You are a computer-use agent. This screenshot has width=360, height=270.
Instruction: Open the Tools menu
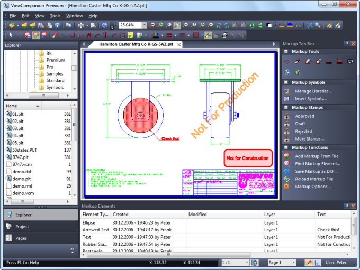(55, 16)
